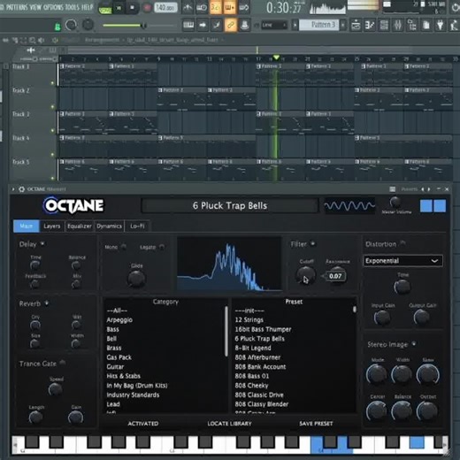
Task: Open the Channel rack icon
Action: tap(384, 26)
